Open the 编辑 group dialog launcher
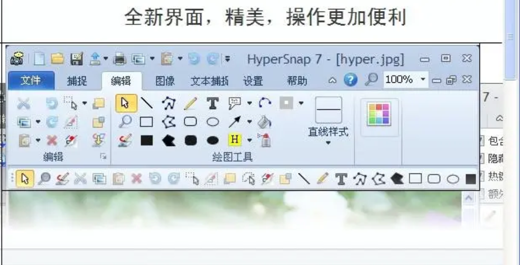The image size is (520, 265). coord(104,156)
